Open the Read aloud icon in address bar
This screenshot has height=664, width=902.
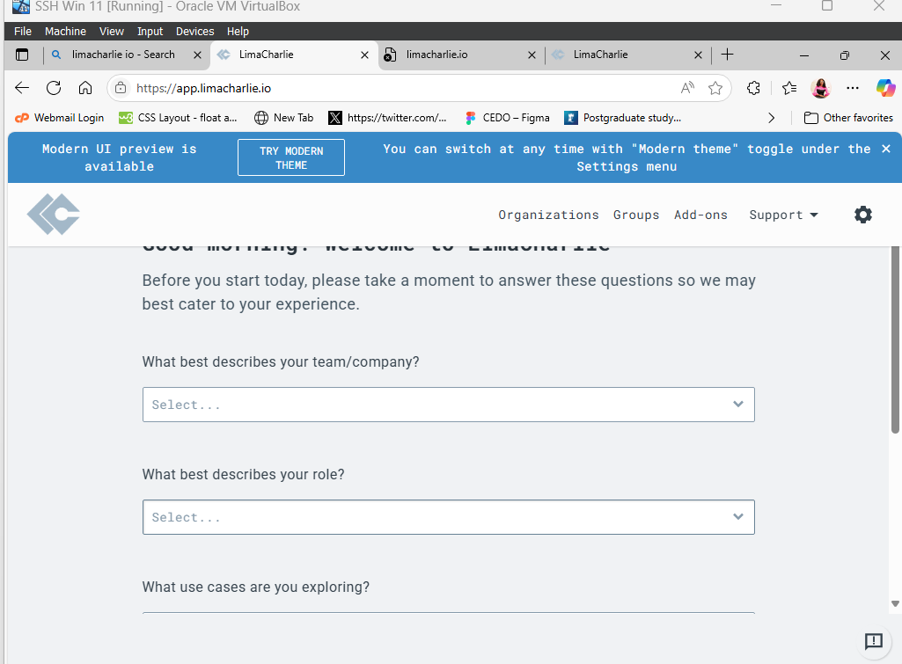pyautogui.click(x=687, y=88)
